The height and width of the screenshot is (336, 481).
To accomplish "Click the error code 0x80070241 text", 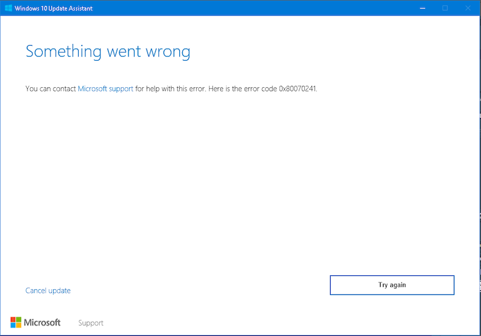I will [x=297, y=89].
